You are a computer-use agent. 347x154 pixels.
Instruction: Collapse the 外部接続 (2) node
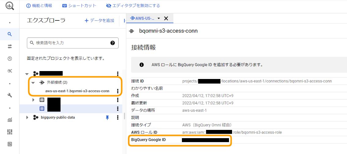33,83
